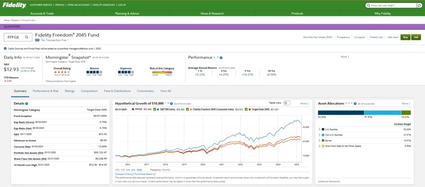Select the View All tab

point(166,91)
